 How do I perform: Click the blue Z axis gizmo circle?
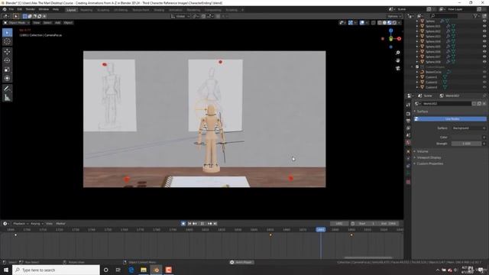[390, 31]
